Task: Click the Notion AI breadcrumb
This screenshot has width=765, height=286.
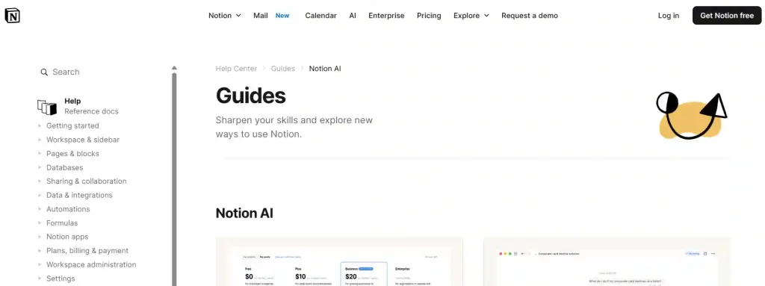Action: pyautogui.click(x=325, y=69)
